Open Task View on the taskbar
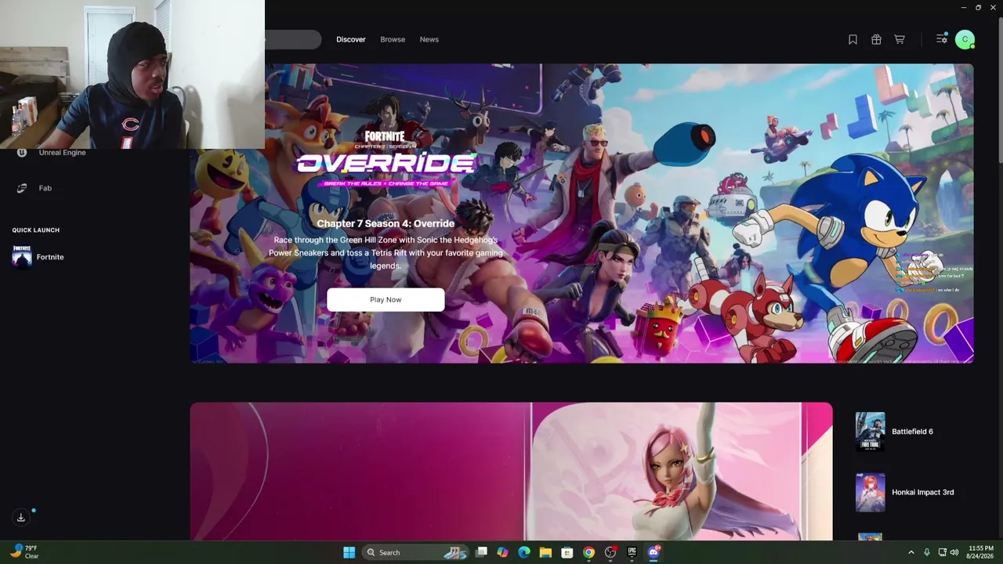The image size is (1003, 564). (481, 552)
